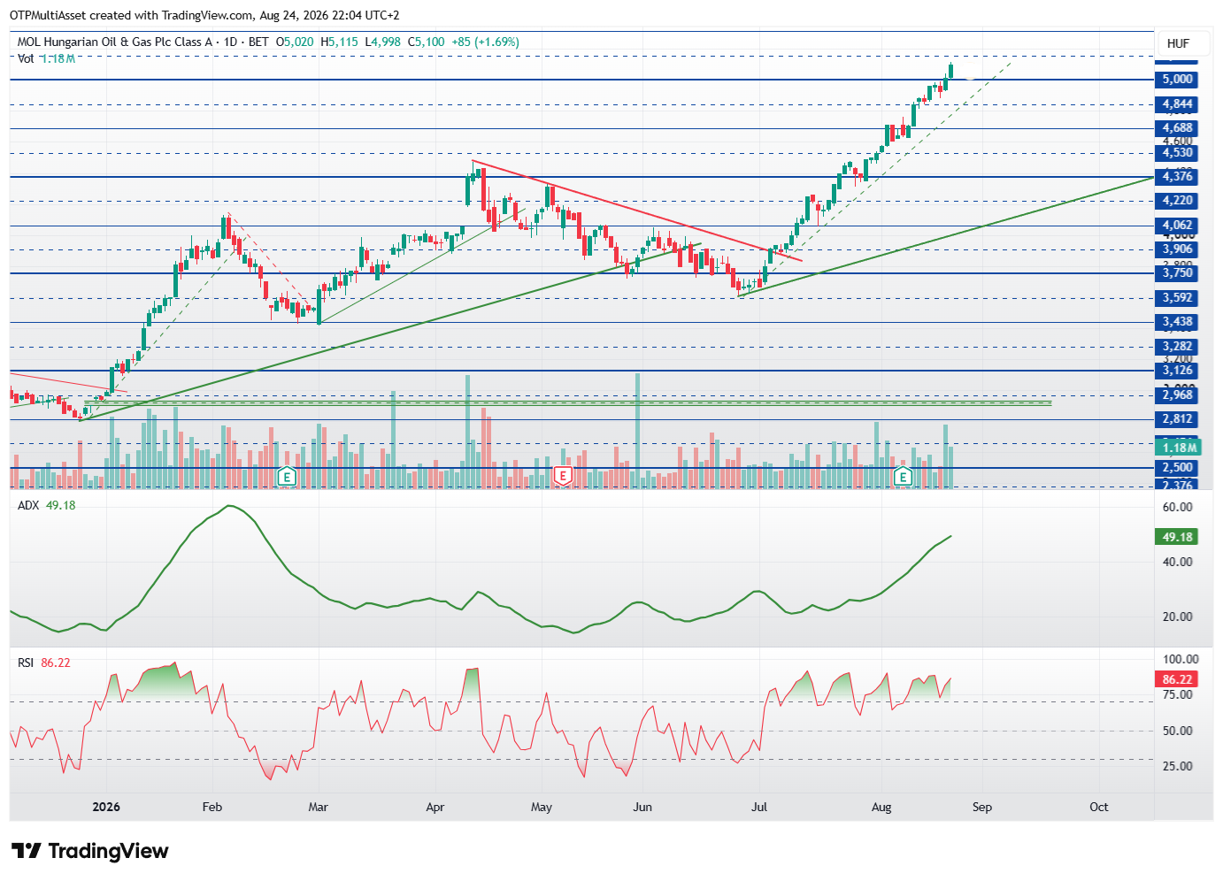This screenshot has height=881, width=1223.
Task: Click the Vol indicator legend label
Action: tap(26, 58)
